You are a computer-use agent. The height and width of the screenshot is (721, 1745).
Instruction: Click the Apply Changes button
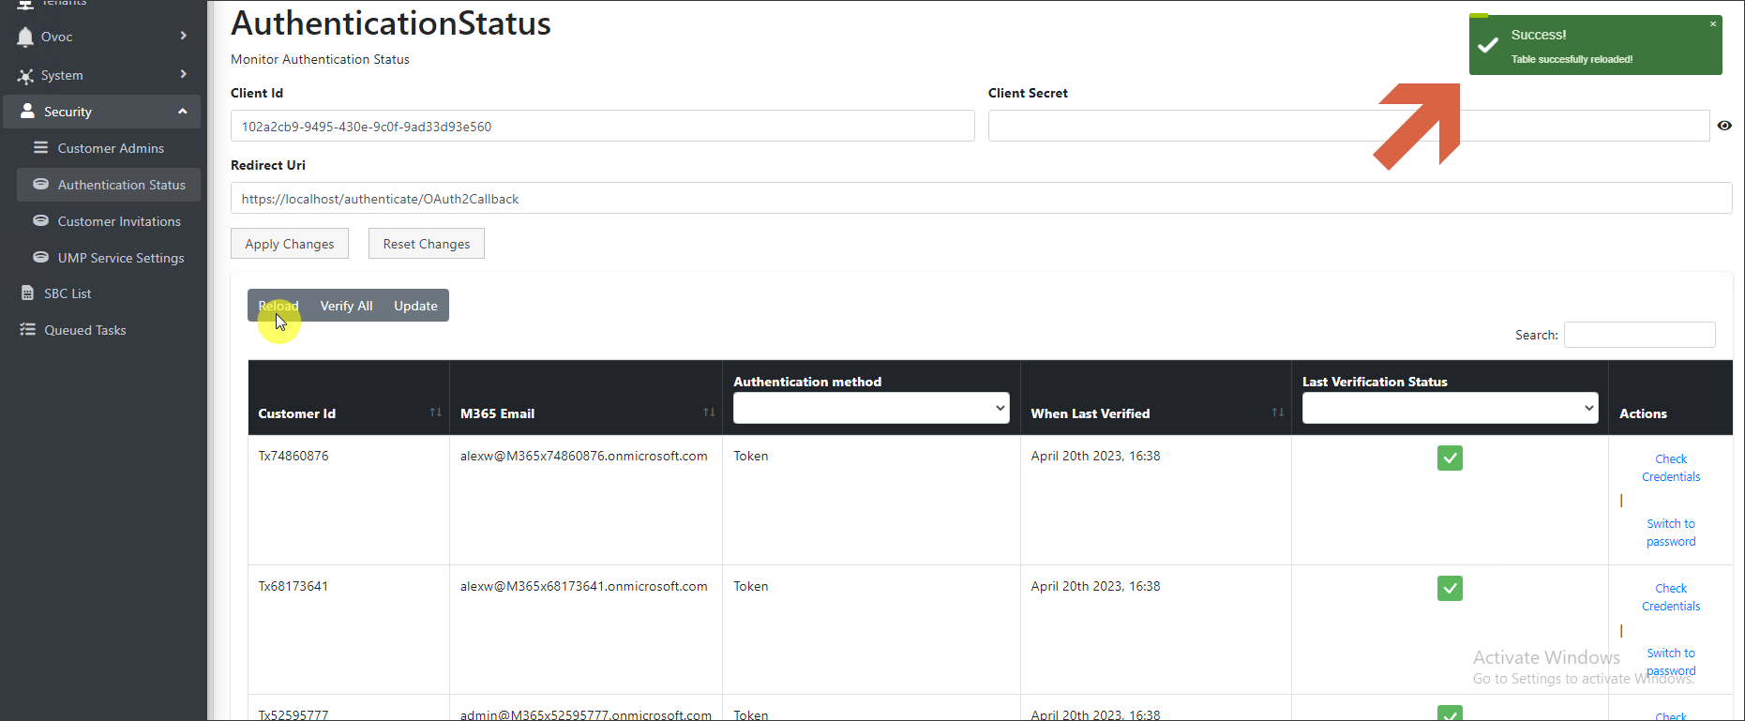click(290, 244)
